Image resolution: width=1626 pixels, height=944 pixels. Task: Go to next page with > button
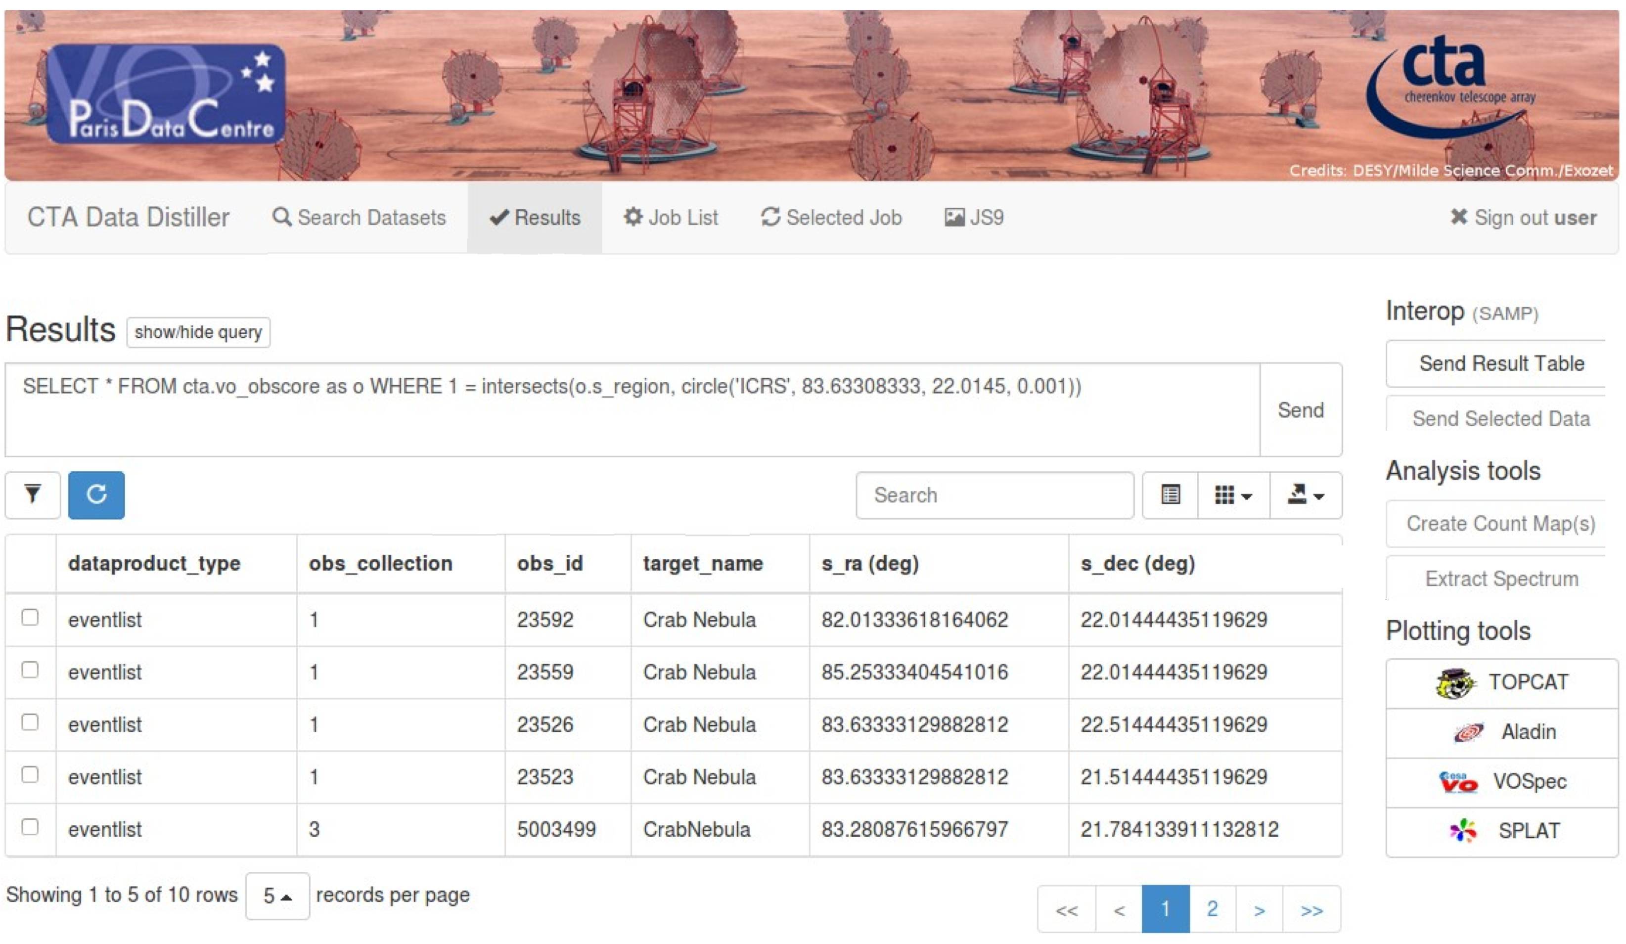[1260, 910]
